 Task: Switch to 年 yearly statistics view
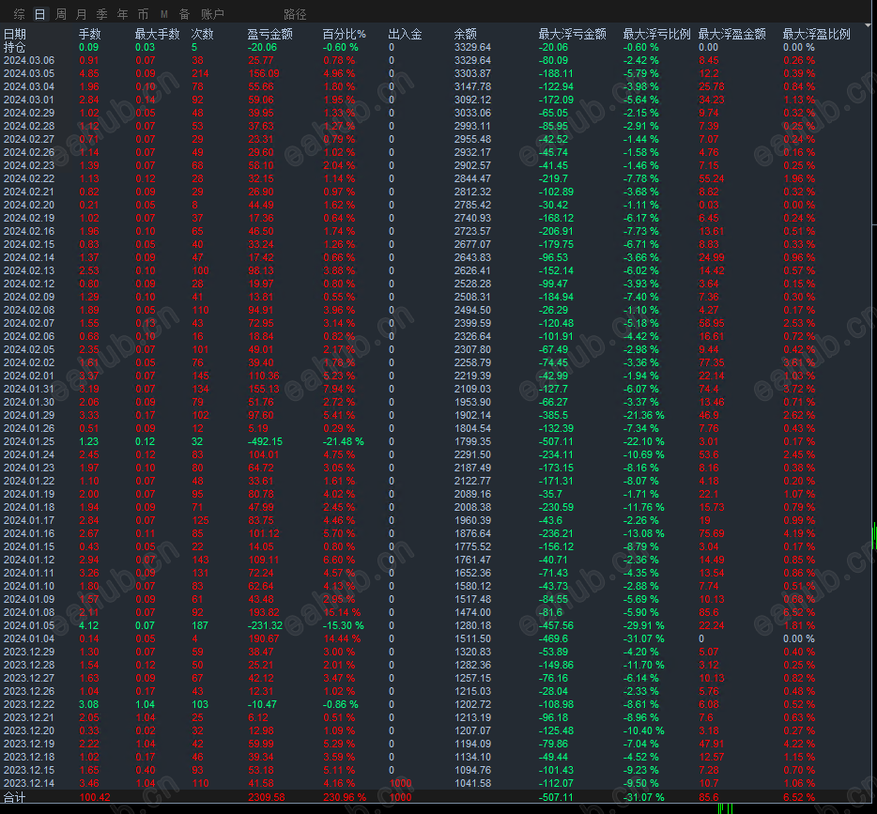click(122, 14)
